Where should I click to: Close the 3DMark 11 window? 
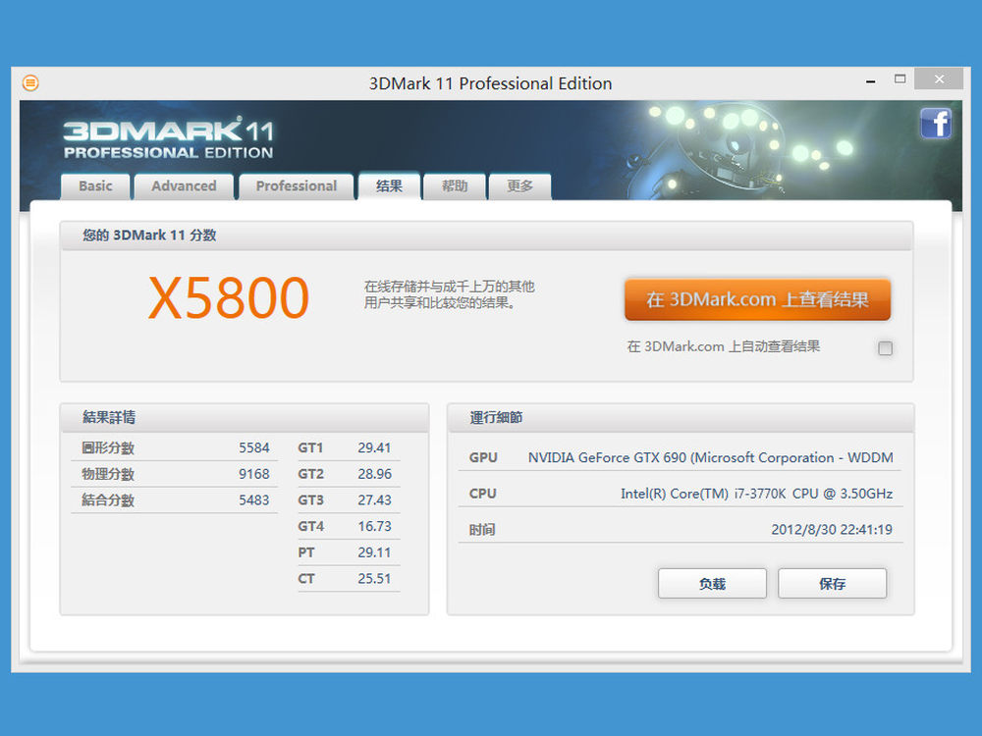click(938, 79)
